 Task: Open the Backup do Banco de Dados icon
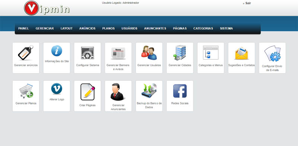149,91
